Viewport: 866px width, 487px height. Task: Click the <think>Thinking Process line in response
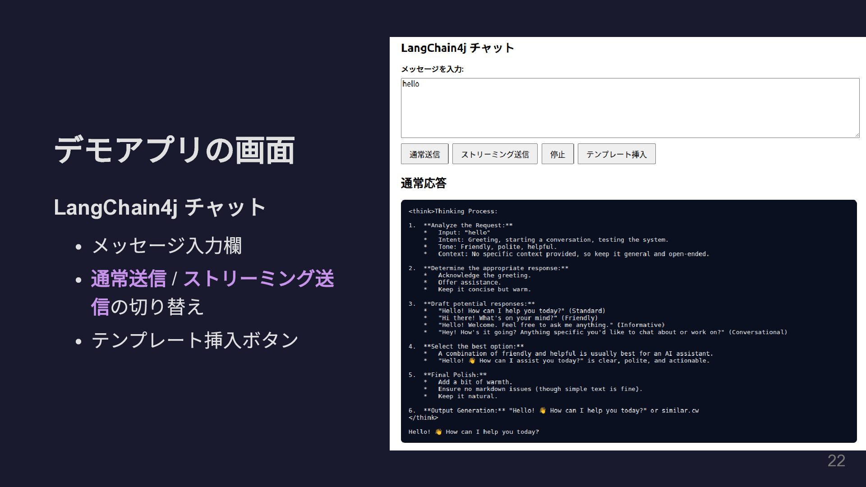tap(452, 211)
